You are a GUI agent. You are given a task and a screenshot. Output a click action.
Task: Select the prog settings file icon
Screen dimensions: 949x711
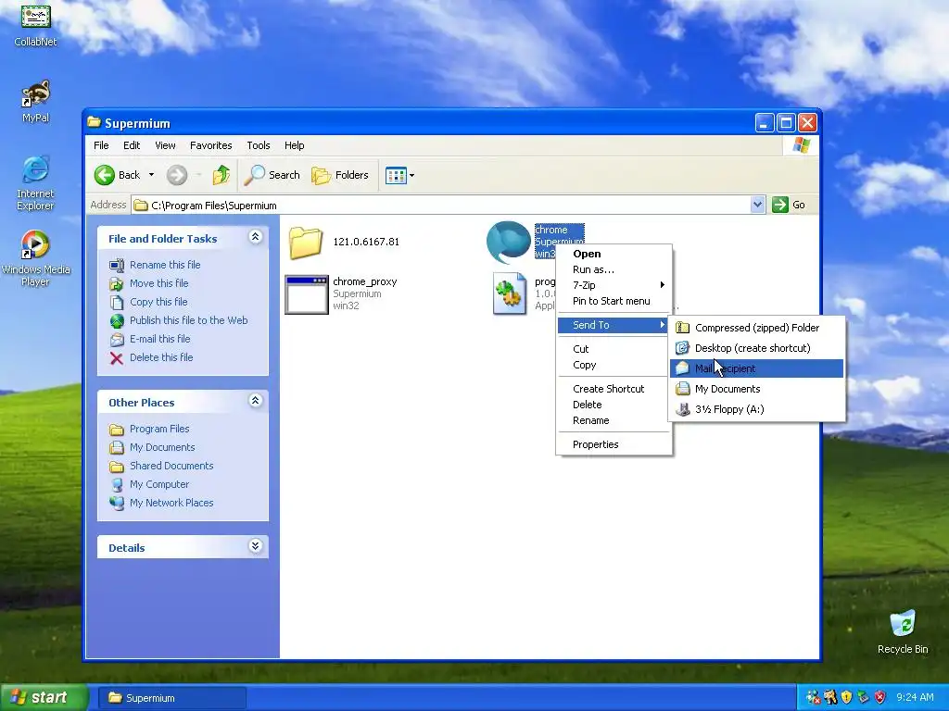click(x=509, y=293)
